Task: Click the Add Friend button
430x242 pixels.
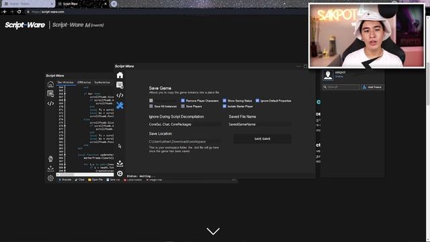Action: [x=372, y=87]
